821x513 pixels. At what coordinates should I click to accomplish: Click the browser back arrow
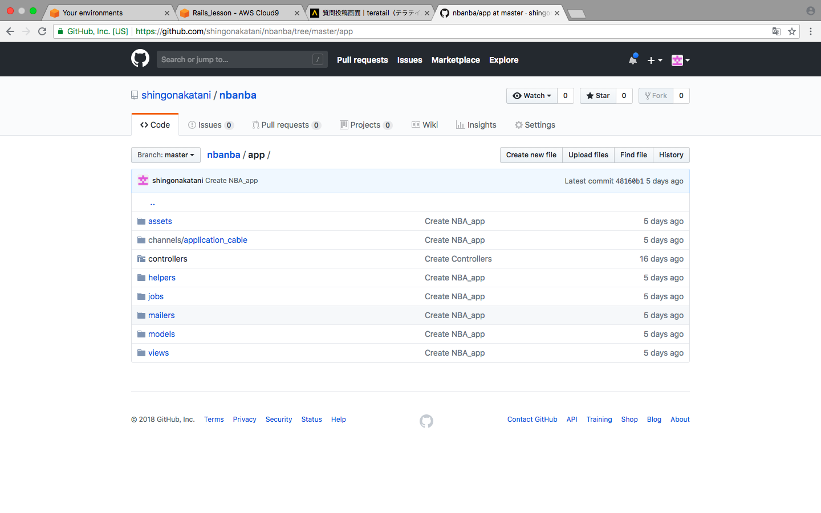10,31
